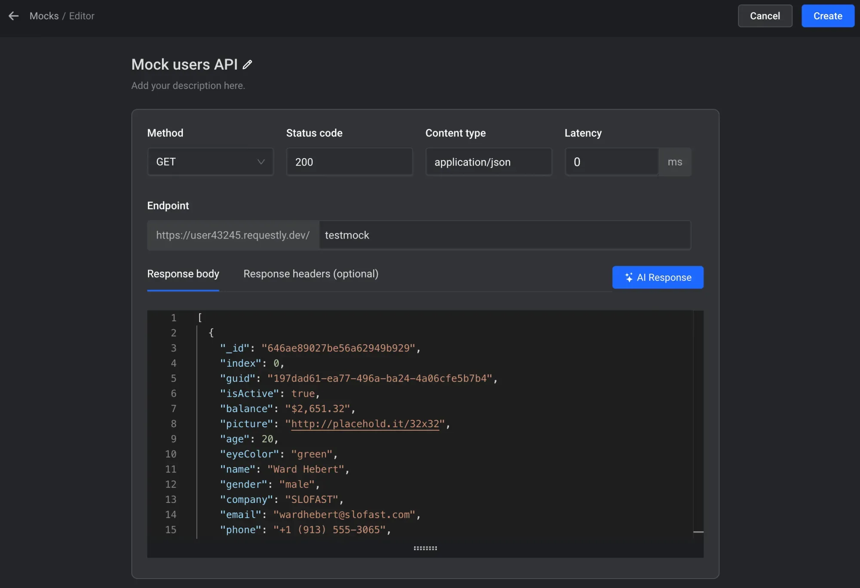Click the pencil icon to edit mock name
860x588 pixels.
pyautogui.click(x=247, y=64)
